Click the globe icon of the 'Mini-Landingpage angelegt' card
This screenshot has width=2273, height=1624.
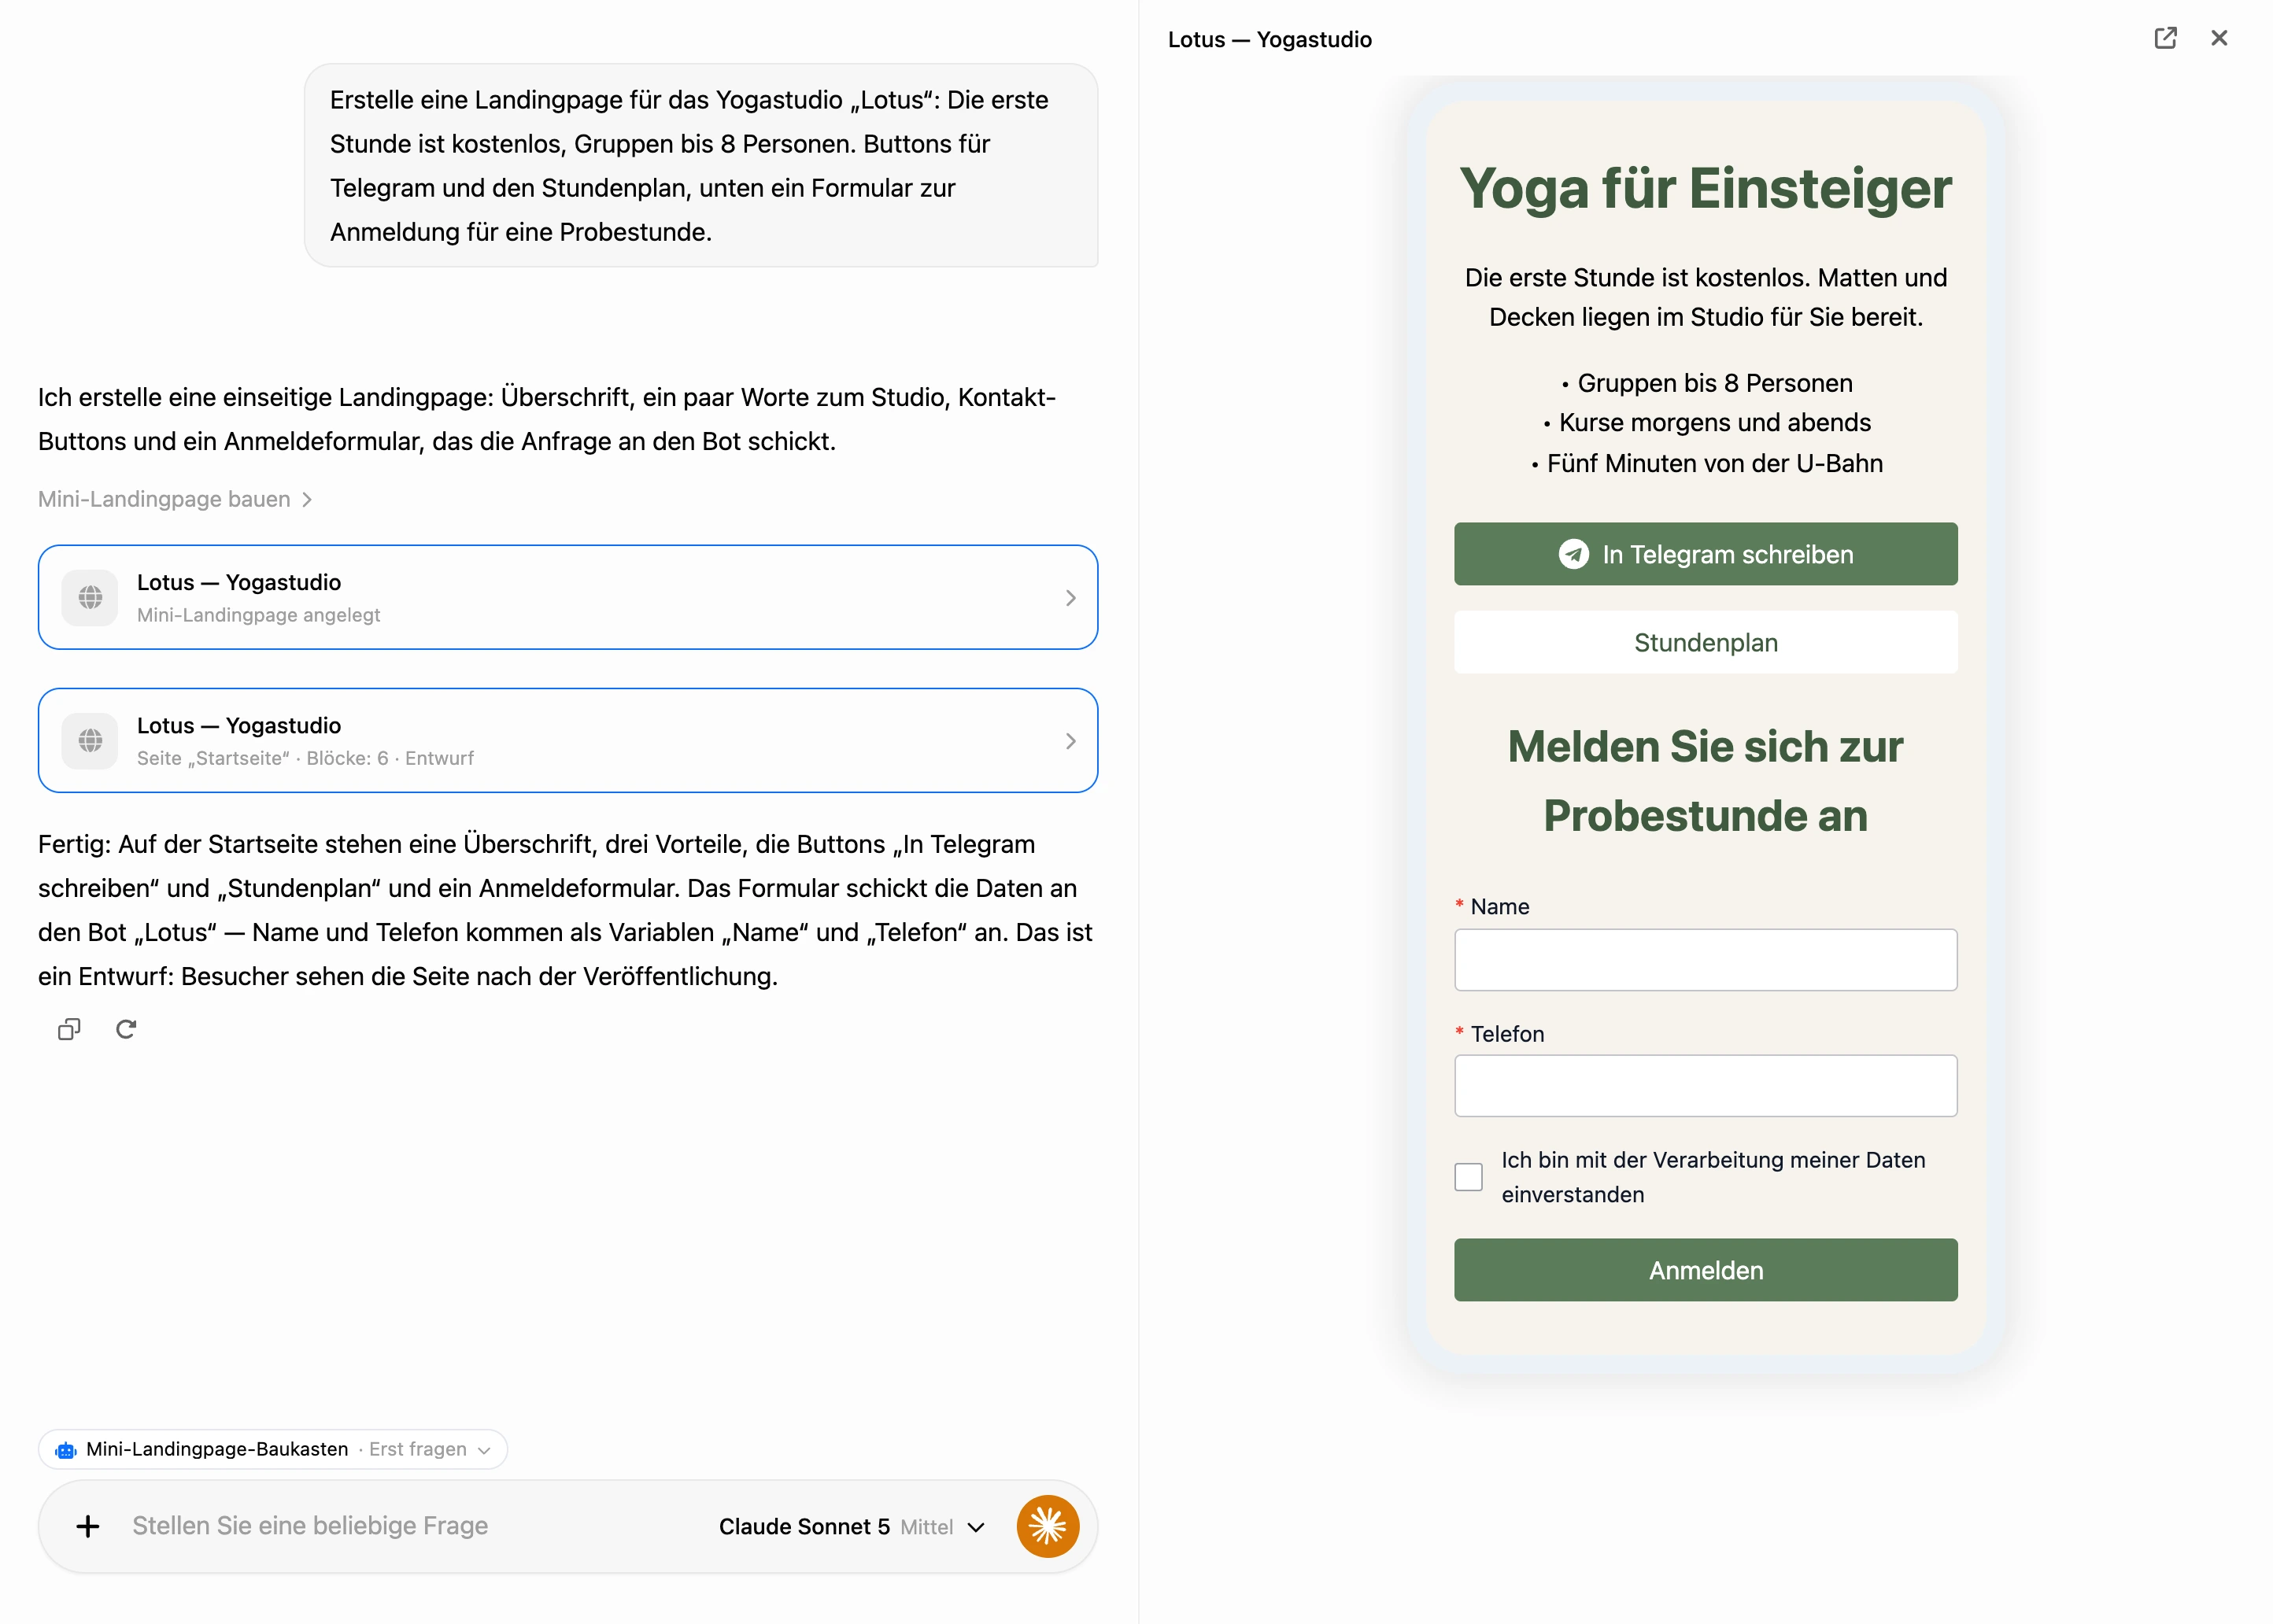pyautogui.click(x=90, y=597)
